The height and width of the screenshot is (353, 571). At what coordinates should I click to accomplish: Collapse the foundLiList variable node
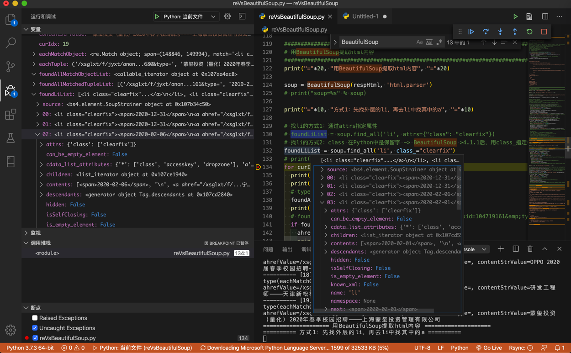34,94
